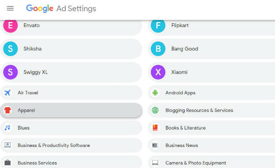Open the Envato advertiser entry

coord(71,26)
